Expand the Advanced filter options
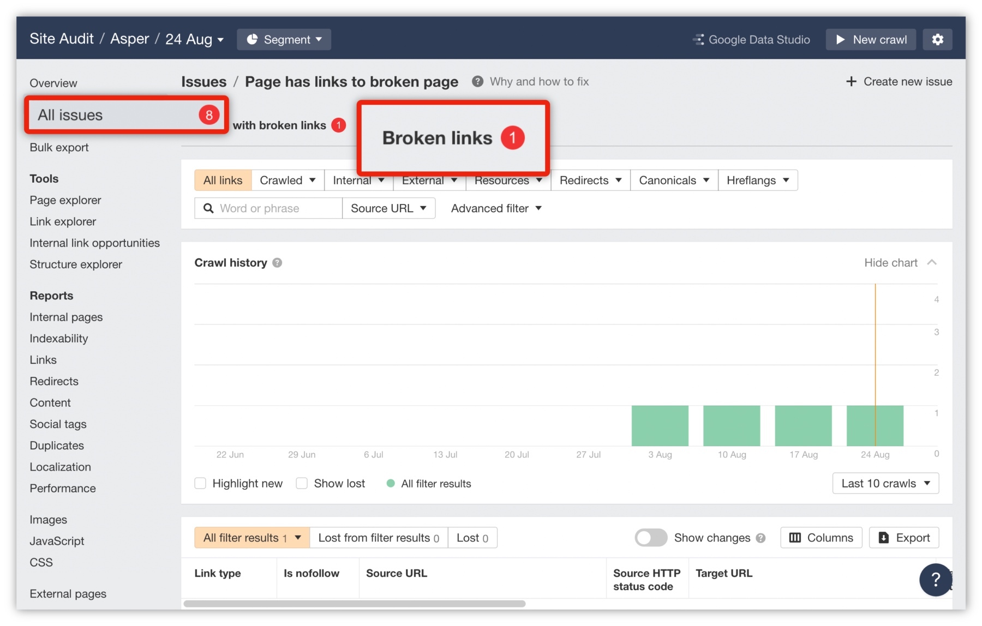The height and width of the screenshot is (626, 982). (495, 208)
